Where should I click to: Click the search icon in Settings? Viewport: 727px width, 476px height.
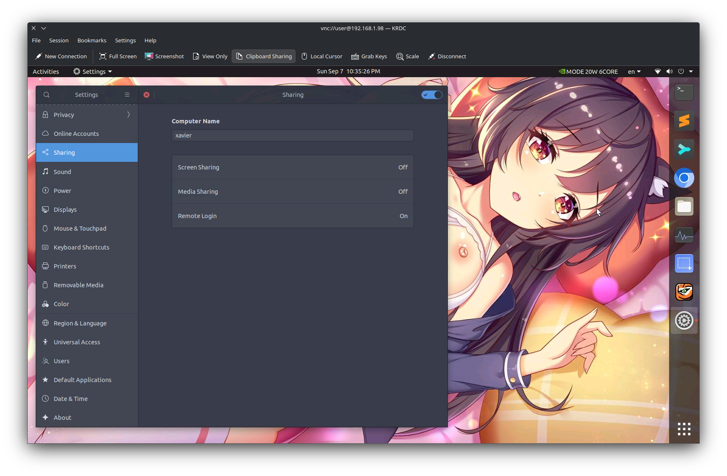pos(47,95)
